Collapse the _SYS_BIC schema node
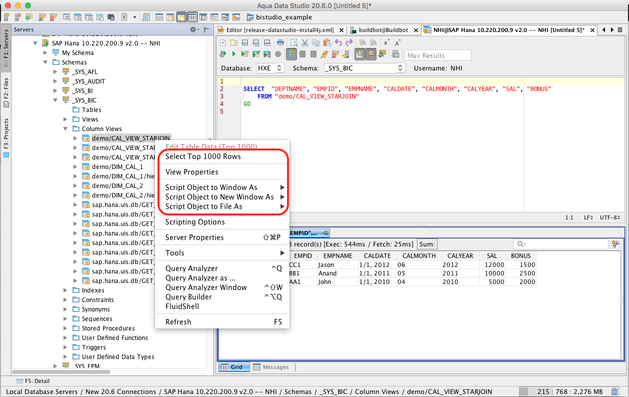Viewport: 629px width, 397px height. pos(55,100)
